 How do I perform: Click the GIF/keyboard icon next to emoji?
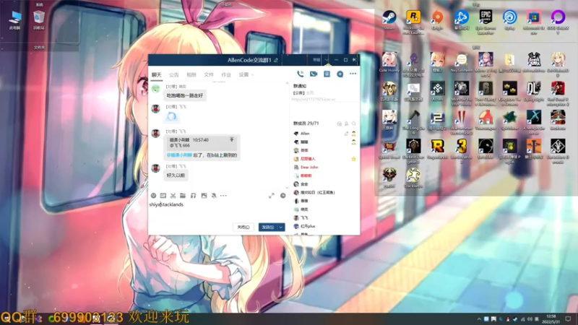pyautogui.click(x=163, y=196)
